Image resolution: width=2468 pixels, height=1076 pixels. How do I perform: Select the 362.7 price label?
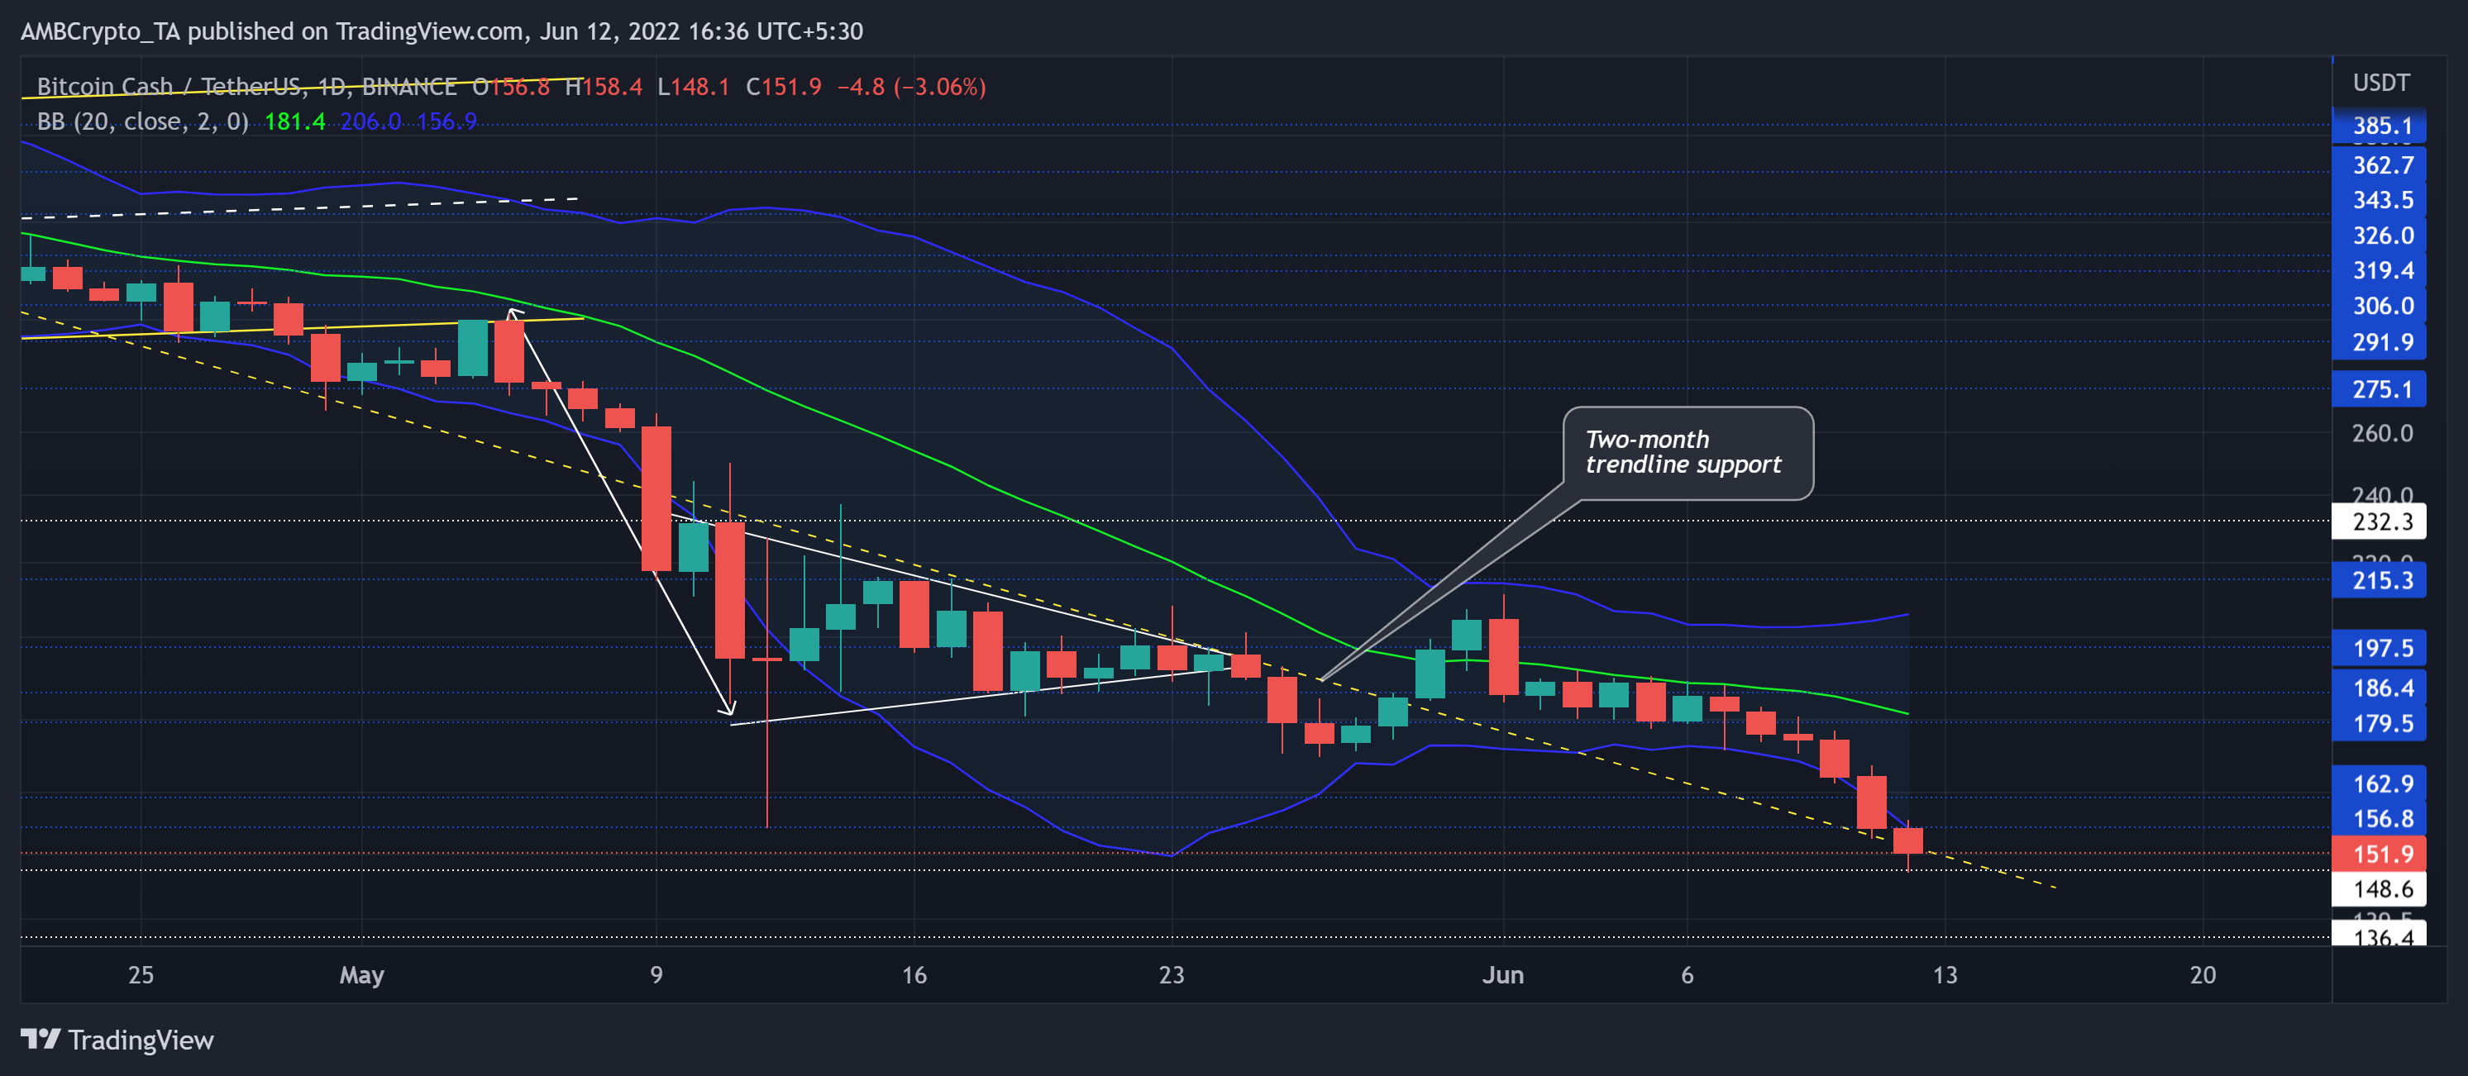[2379, 164]
